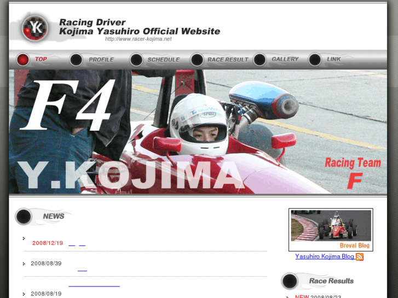Click the black circle icon beside RACE RESULT
The width and height of the screenshot is (398, 298).
click(197, 60)
